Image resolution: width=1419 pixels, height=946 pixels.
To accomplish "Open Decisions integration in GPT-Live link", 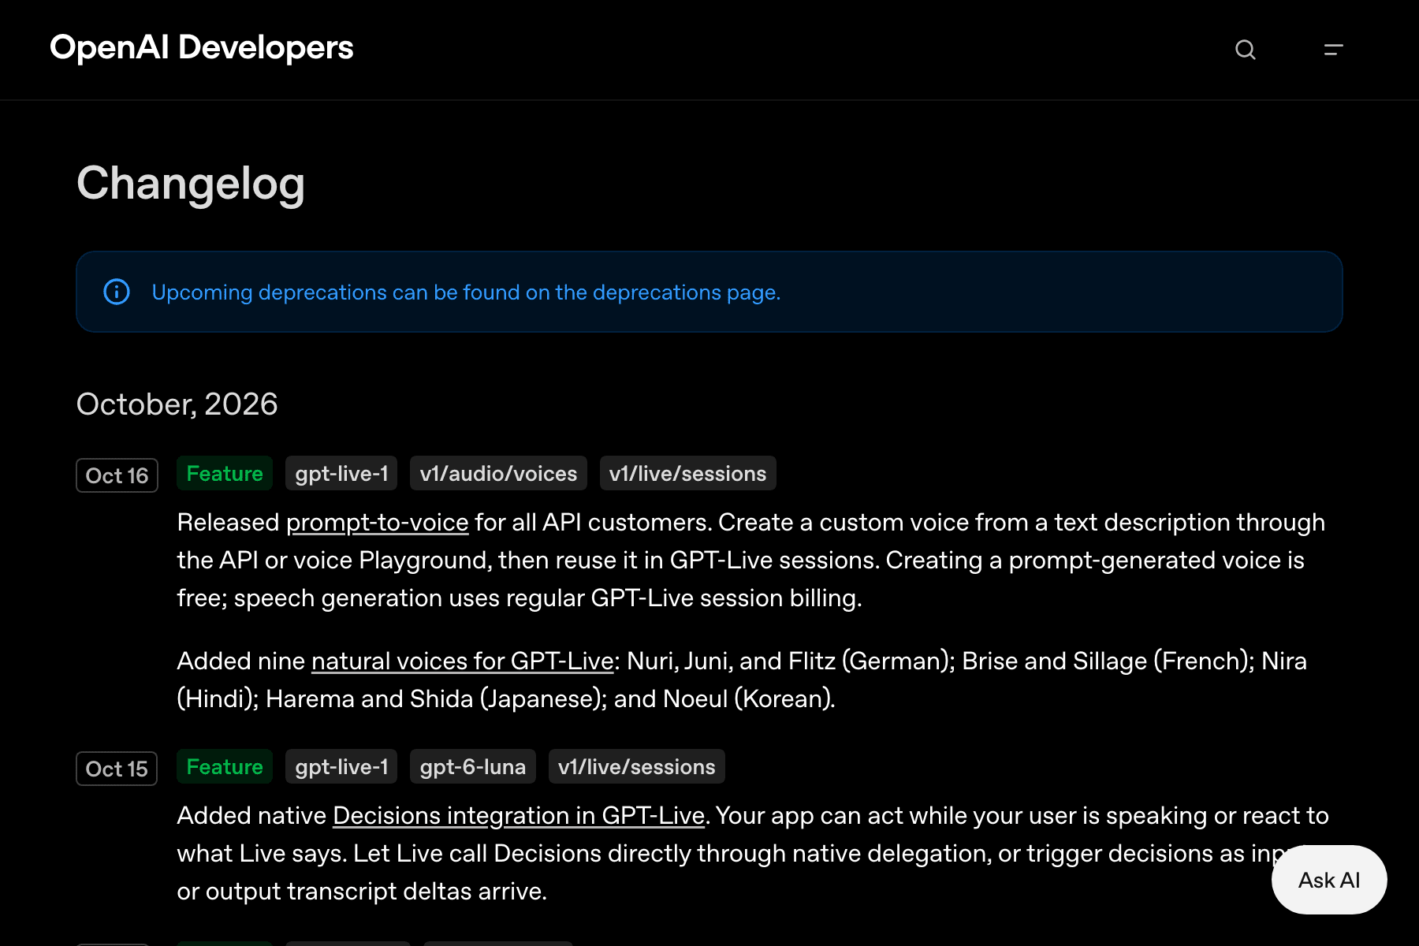I will 519,815.
